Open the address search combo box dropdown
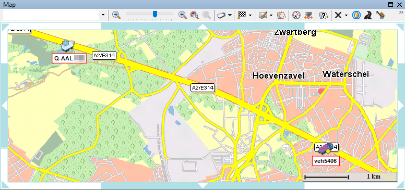This screenshot has width=405, height=190. (x=103, y=15)
